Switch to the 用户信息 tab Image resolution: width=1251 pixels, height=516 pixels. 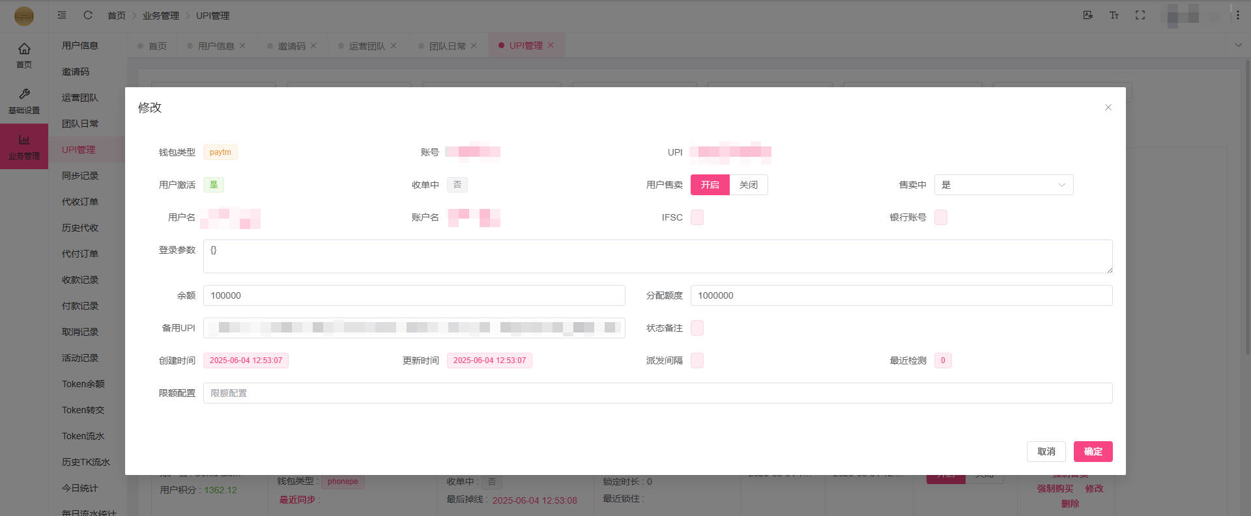pos(216,46)
